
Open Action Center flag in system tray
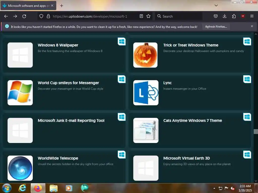pyautogui.click(x=227, y=188)
